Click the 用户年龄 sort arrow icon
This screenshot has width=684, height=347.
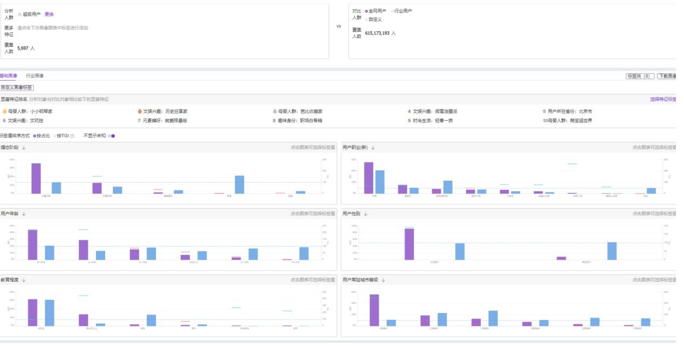24,214
